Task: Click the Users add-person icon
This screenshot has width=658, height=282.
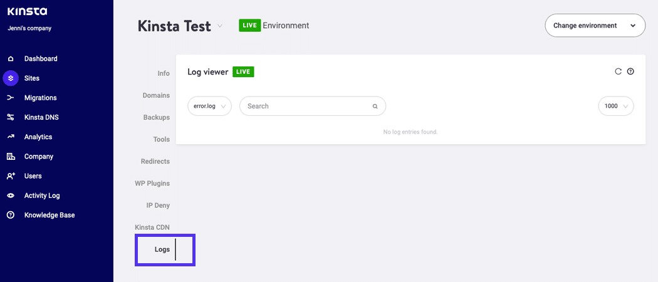Action: pyautogui.click(x=11, y=176)
